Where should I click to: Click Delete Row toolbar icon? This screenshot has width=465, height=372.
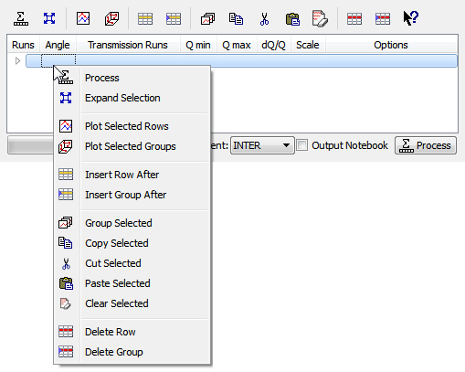click(x=354, y=18)
